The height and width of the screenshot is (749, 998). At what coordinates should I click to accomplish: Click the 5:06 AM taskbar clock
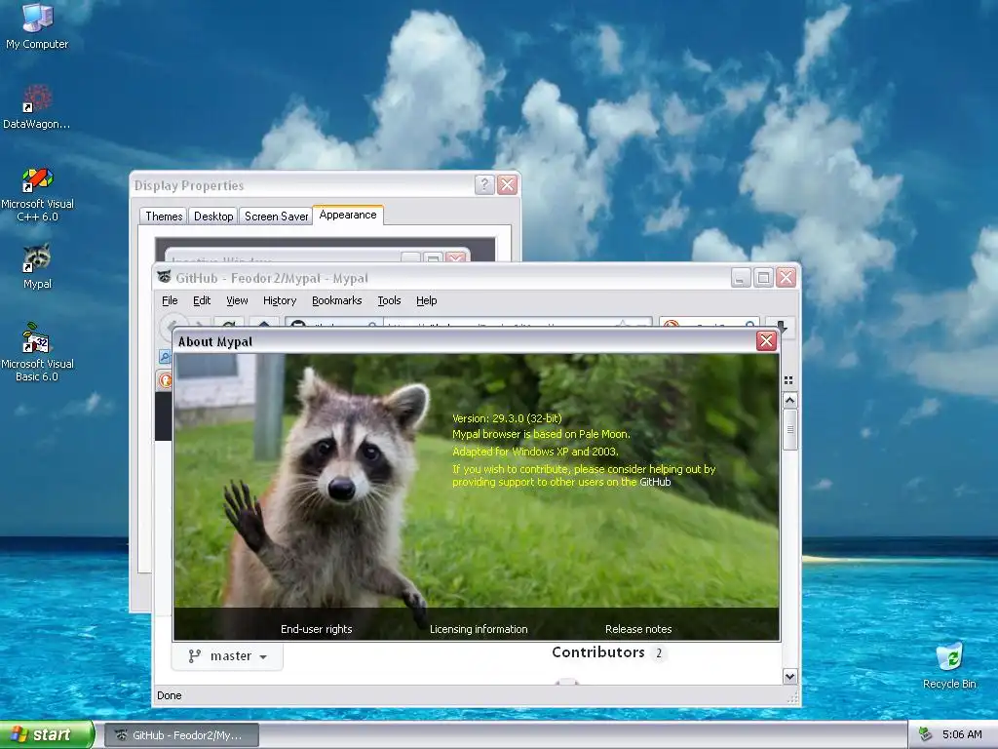click(962, 734)
